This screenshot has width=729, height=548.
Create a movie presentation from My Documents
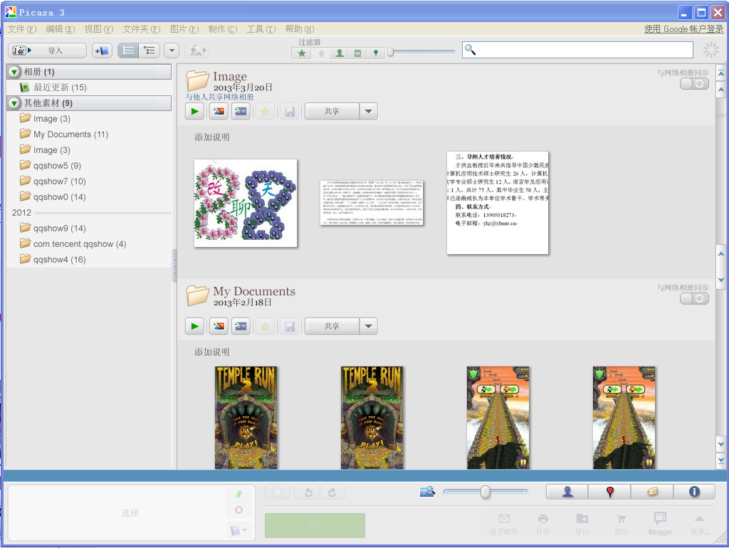[240, 326]
